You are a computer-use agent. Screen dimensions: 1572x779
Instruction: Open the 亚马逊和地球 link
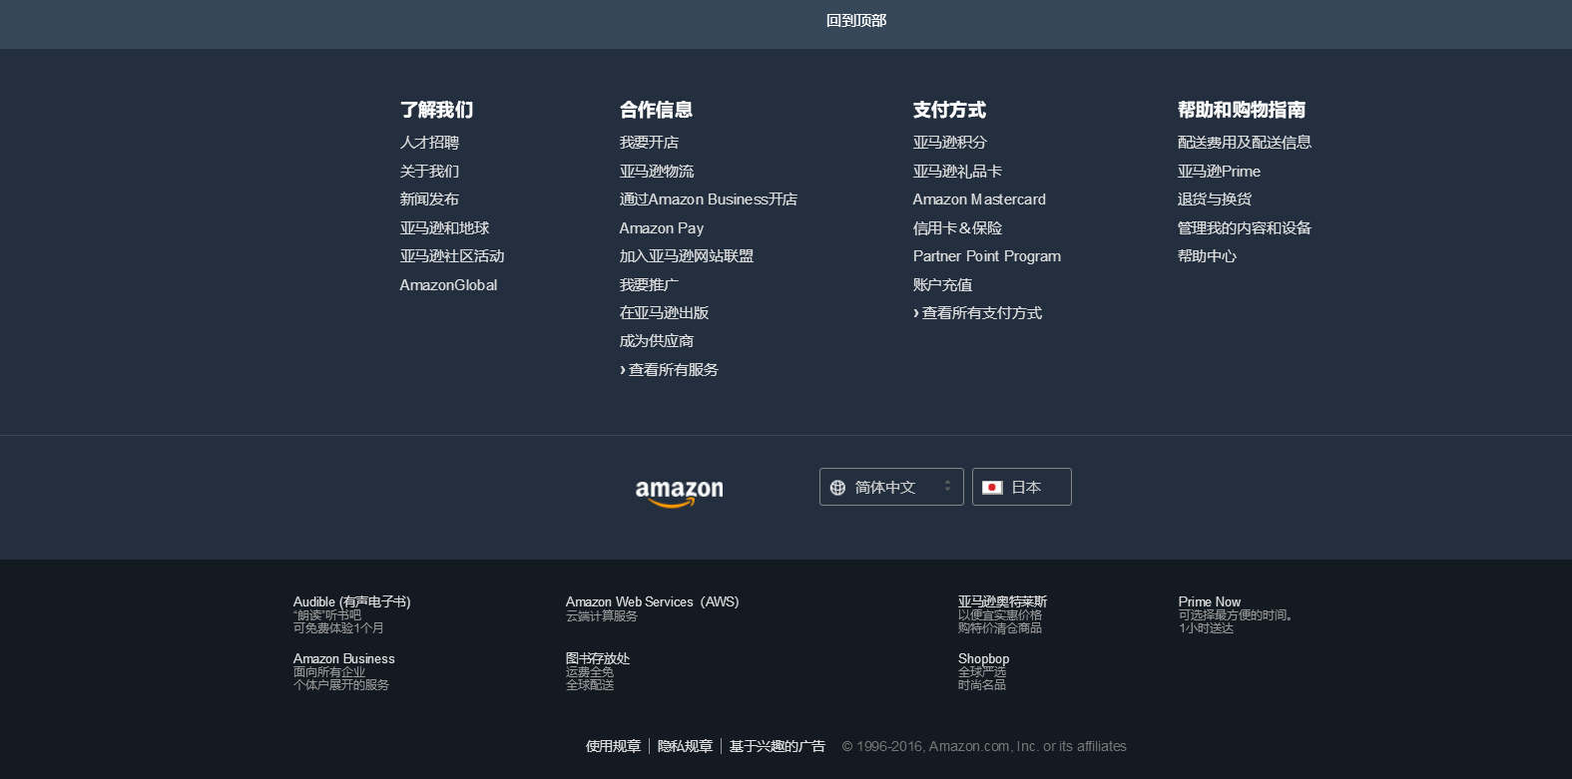(444, 228)
